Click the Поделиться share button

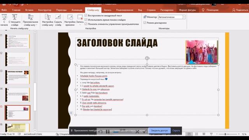tap(240, 10)
